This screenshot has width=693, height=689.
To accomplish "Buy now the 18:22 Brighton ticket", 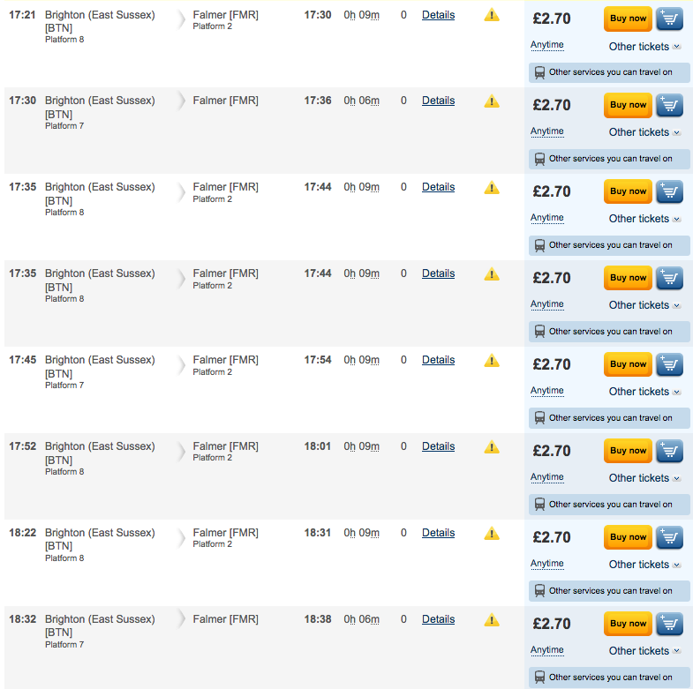I will tap(628, 537).
